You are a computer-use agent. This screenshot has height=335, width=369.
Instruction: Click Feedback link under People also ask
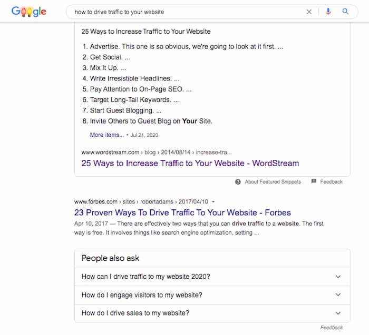coord(332,328)
